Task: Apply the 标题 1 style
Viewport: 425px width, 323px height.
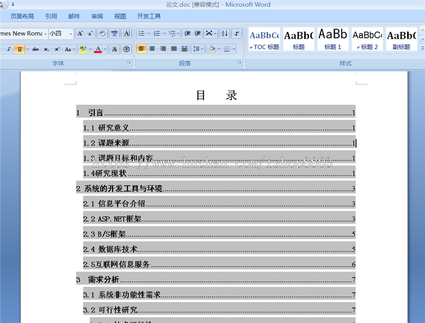Action: [x=333, y=39]
